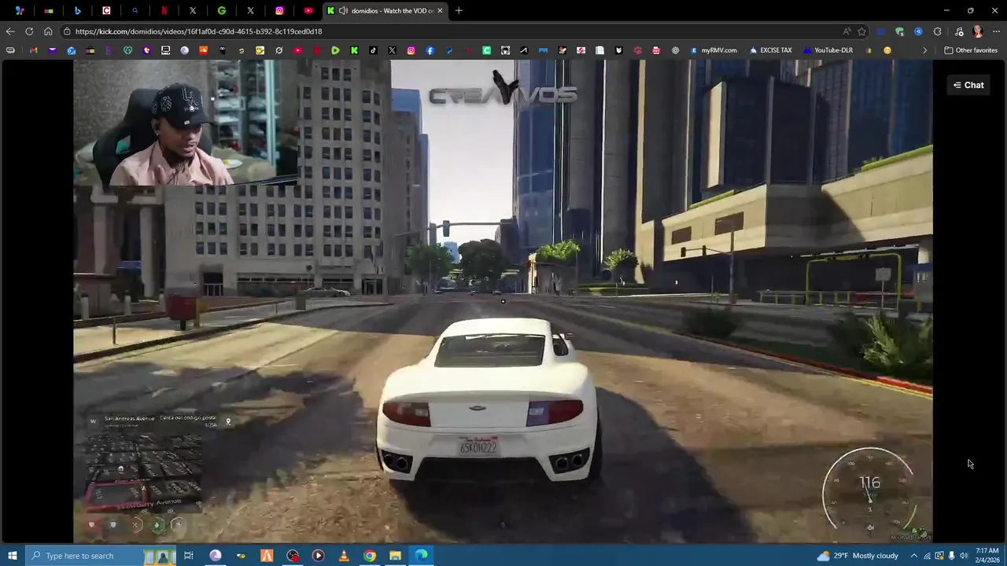Viewport: 1007px width, 566px height.
Task: Switch to the Bing tab
Action: [77, 10]
